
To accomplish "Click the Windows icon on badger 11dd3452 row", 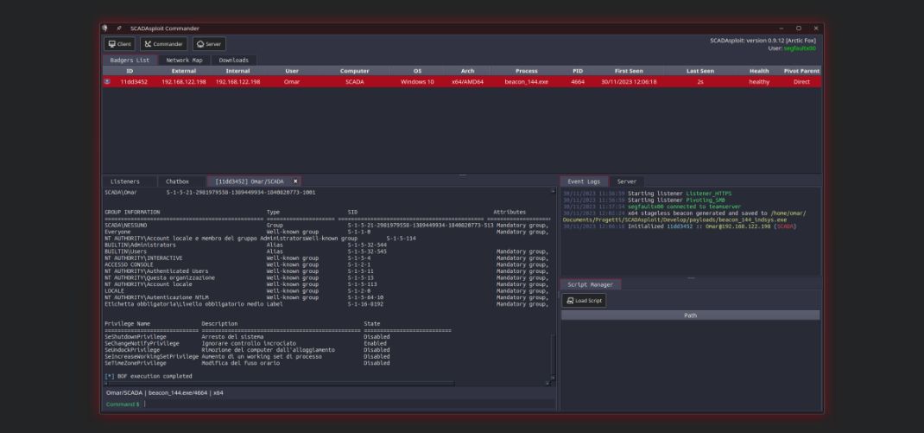I will (x=107, y=82).
